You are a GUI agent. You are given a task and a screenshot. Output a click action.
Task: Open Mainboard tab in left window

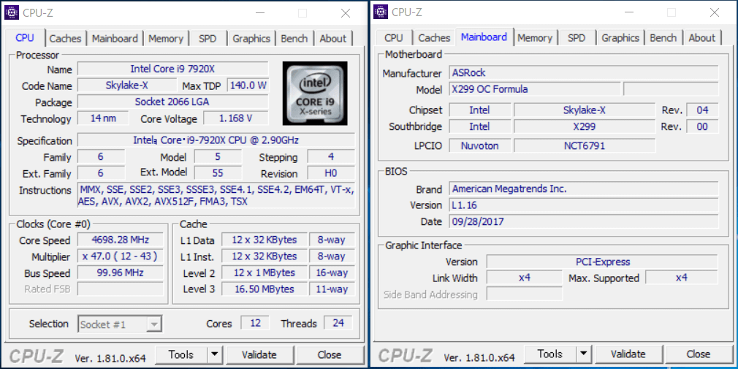click(x=115, y=39)
